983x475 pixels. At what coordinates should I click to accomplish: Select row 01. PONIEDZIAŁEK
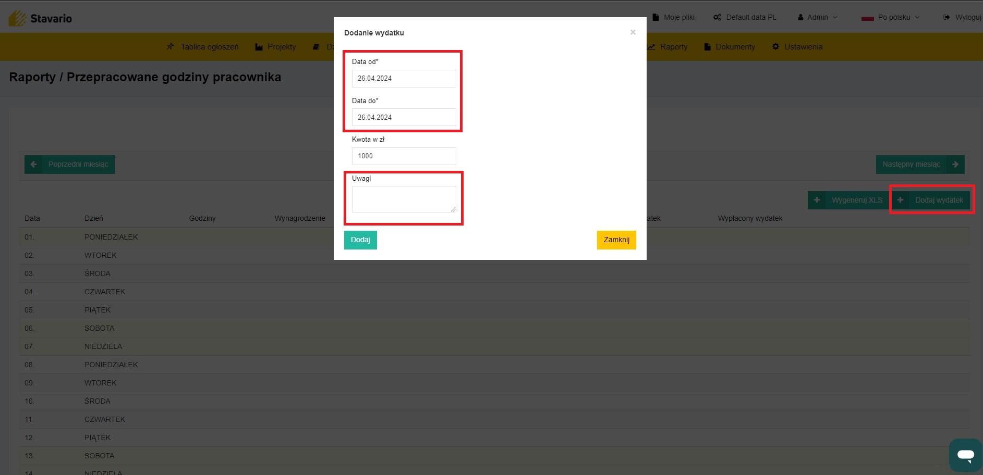[x=494, y=237]
